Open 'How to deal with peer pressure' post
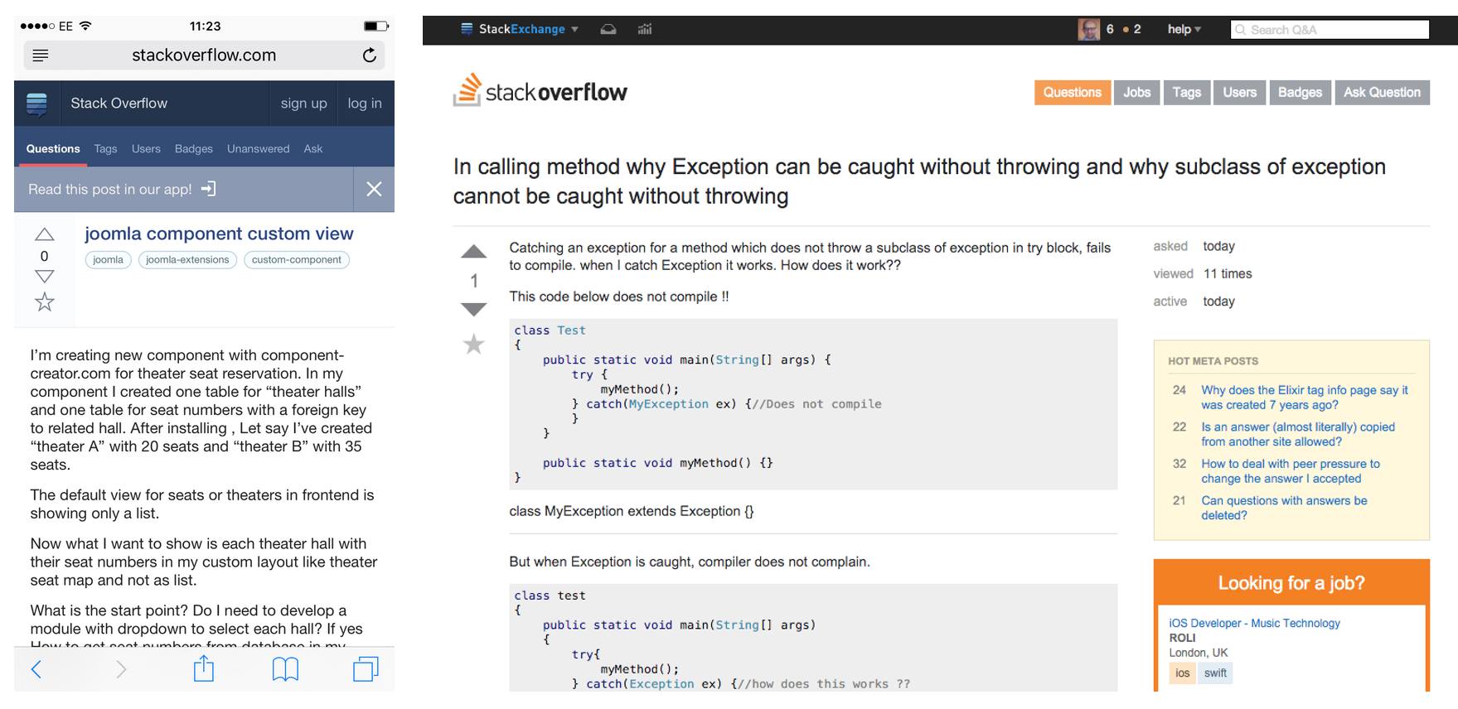Image resolution: width=1458 pixels, height=709 pixels. (x=1291, y=471)
